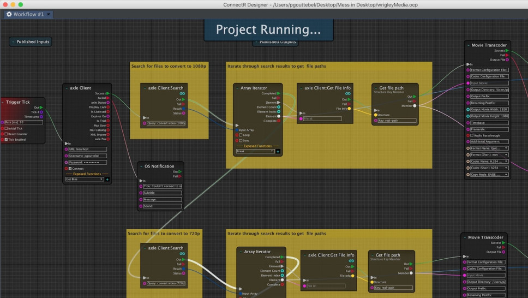The width and height of the screenshot is (528, 298).
Task: Enable Loop in the top Array Iterator
Action: [x=241, y=135]
